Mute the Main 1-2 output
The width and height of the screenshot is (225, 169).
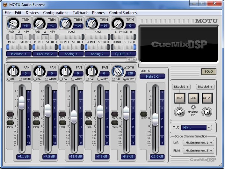(144, 114)
